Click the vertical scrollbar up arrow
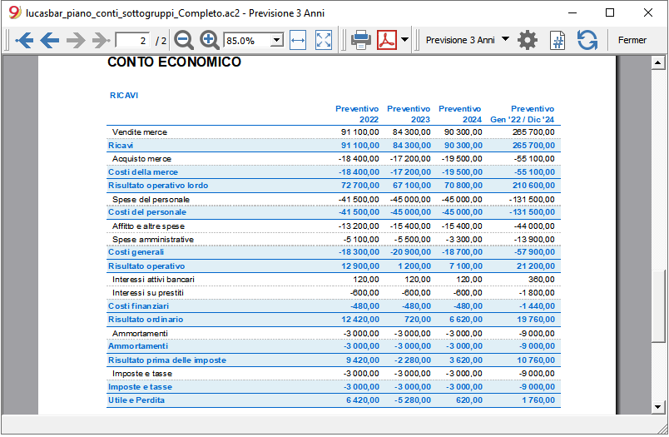 pos(658,62)
